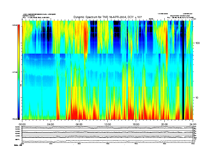Click the bottom trace in the lower line-plot panel

pyautogui.click(x=107, y=141)
